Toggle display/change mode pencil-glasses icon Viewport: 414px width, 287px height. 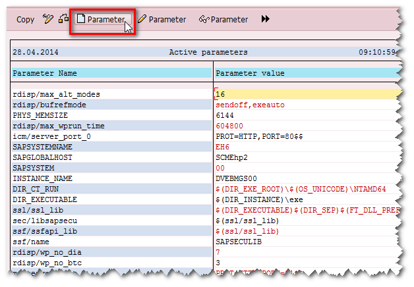[x=47, y=20]
